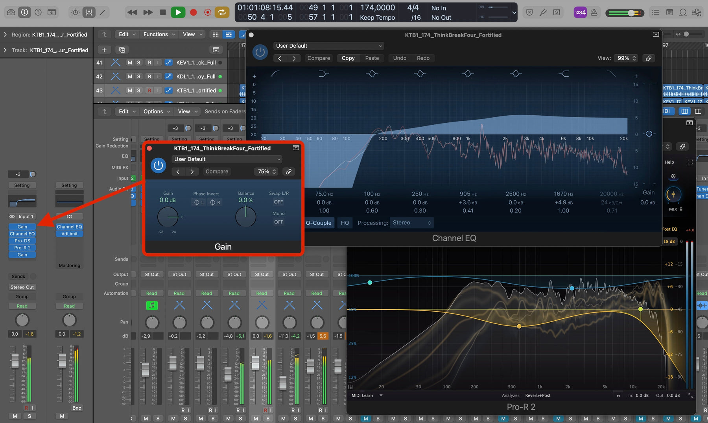Mute track 41 KEV1 with M button
Screen dimensions: 708x423
[x=130, y=63]
